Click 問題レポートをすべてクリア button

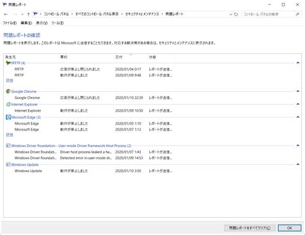tap(250, 228)
